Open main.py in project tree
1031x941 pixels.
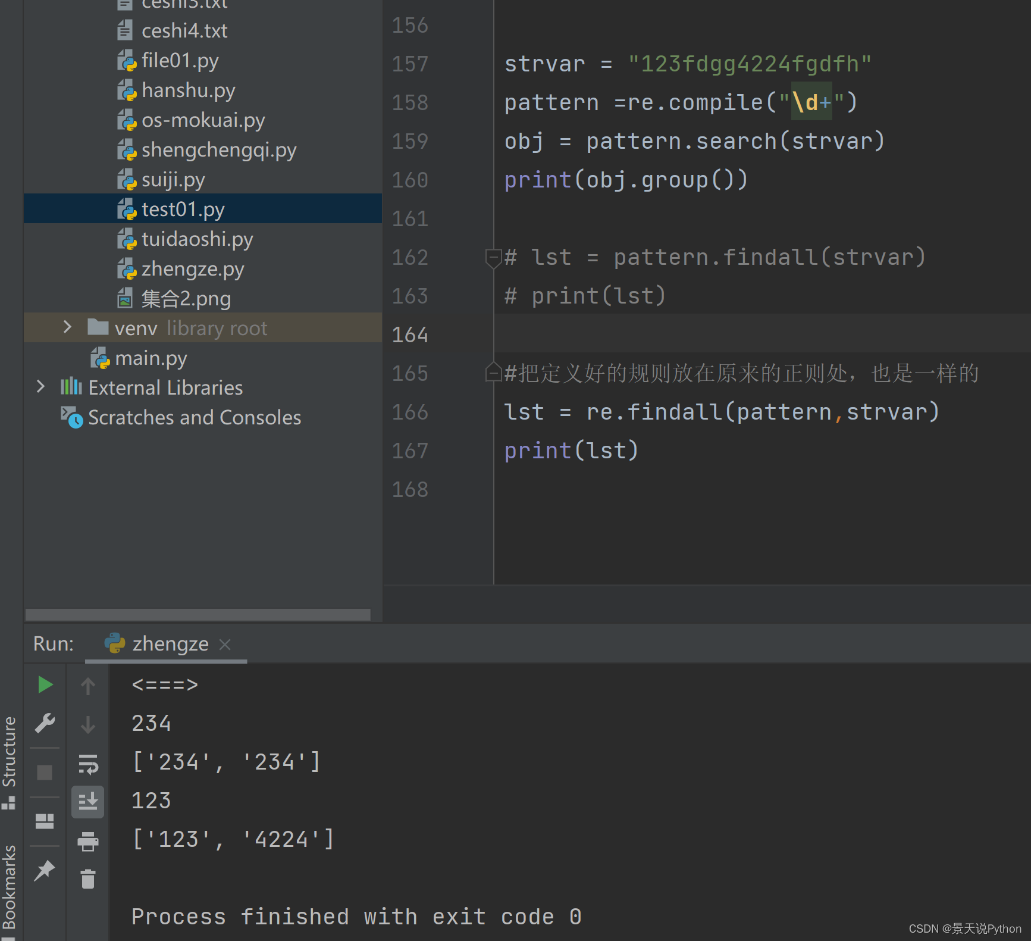[x=151, y=358]
